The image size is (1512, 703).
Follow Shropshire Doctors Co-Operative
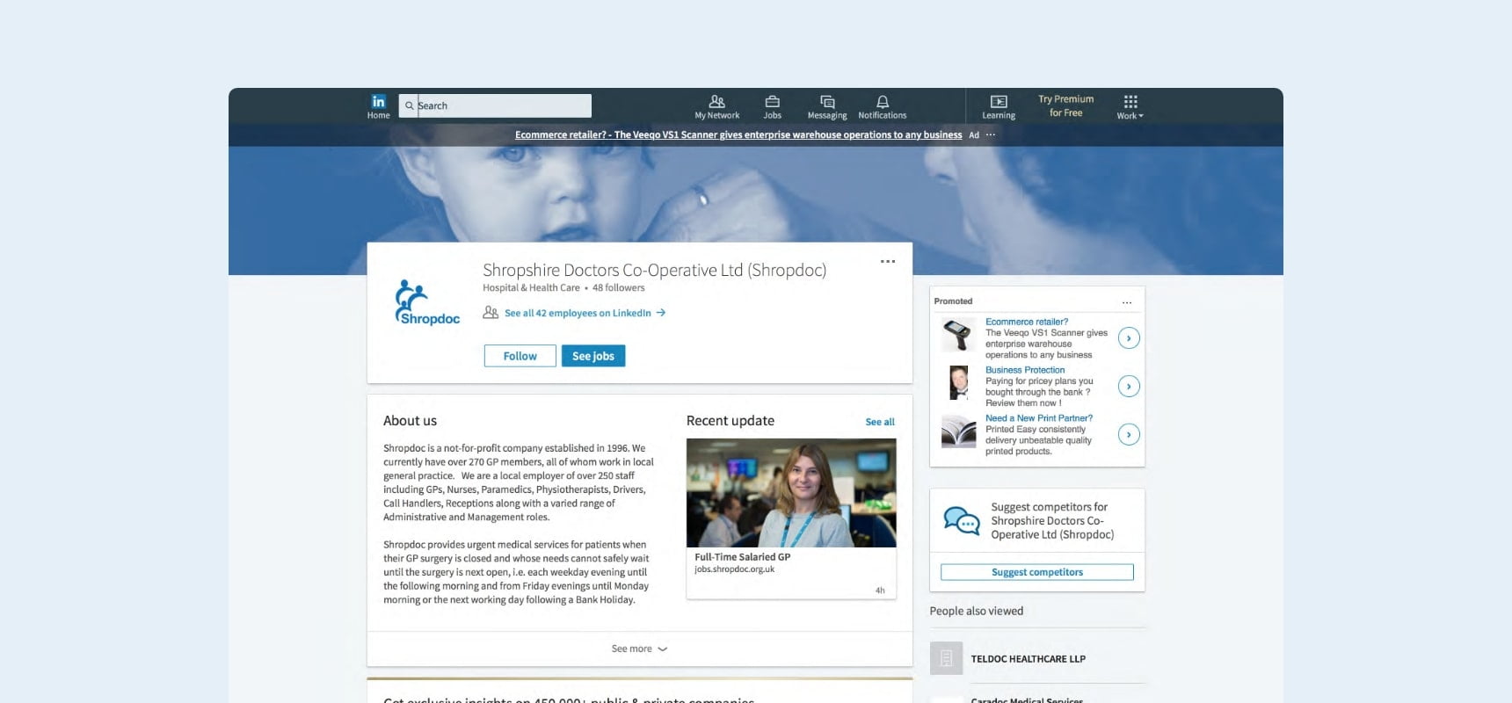point(520,356)
